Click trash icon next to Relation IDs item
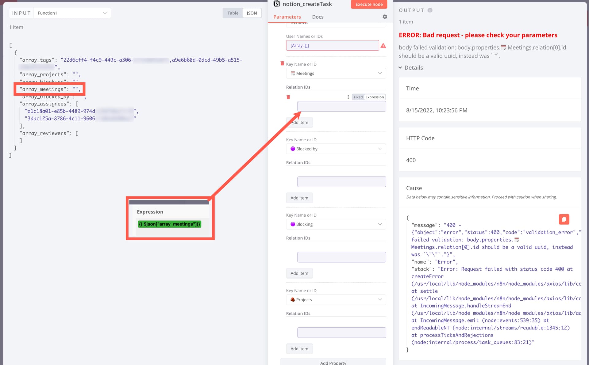Image resolution: width=589 pixels, height=365 pixels. [288, 97]
